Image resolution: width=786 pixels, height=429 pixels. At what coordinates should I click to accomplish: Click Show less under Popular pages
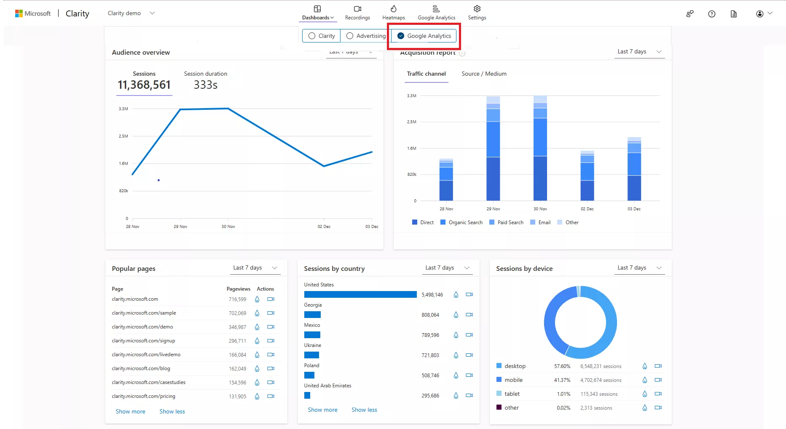pyautogui.click(x=172, y=412)
